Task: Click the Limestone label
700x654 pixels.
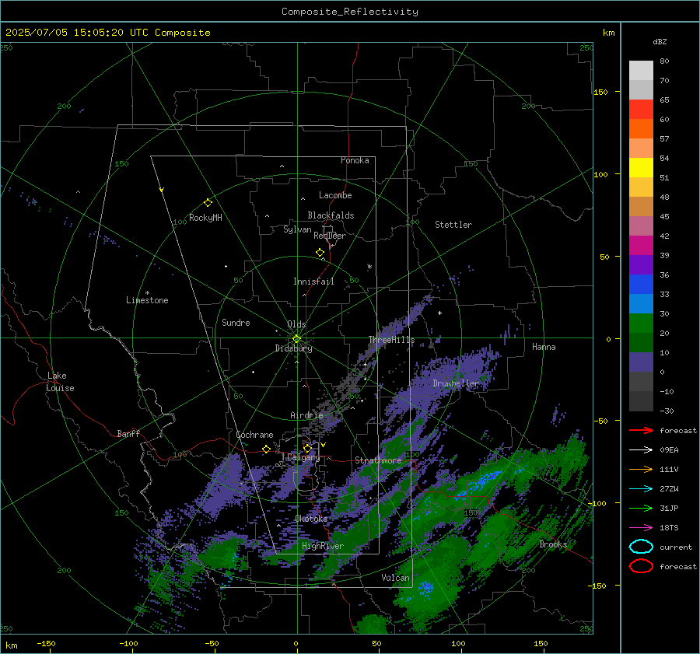Action: coord(147,300)
